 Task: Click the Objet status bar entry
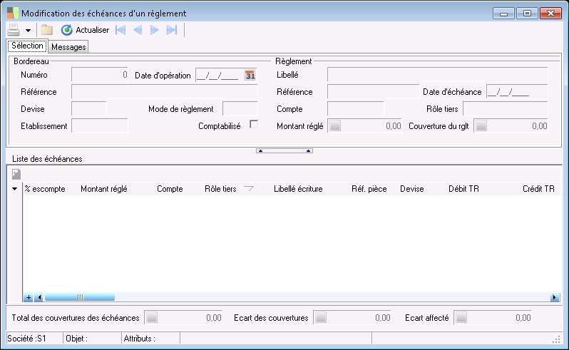pyautogui.click(x=92, y=339)
